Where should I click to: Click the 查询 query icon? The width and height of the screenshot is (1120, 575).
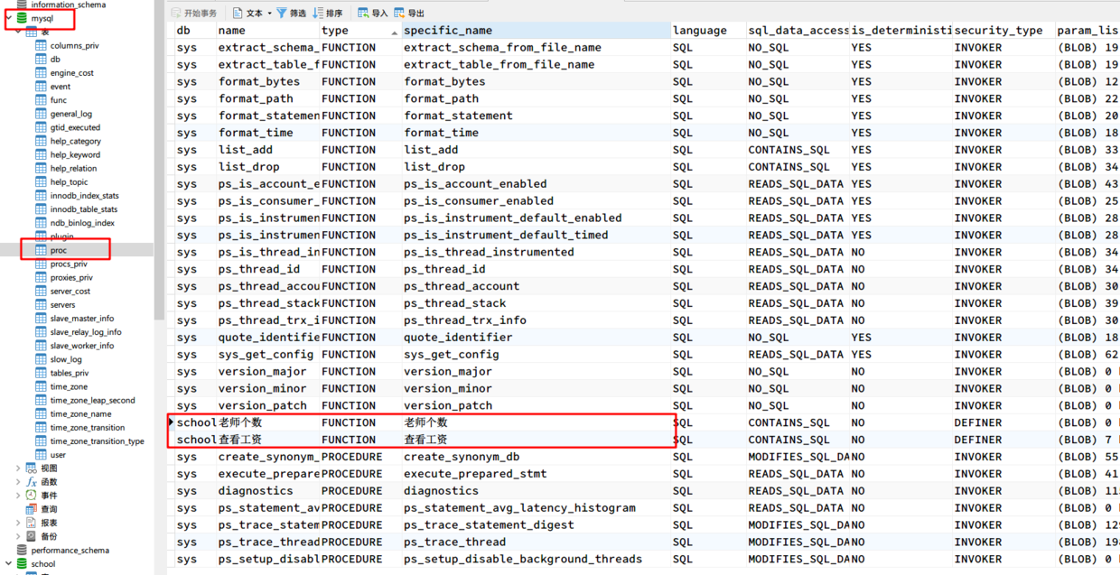[x=32, y=509]
